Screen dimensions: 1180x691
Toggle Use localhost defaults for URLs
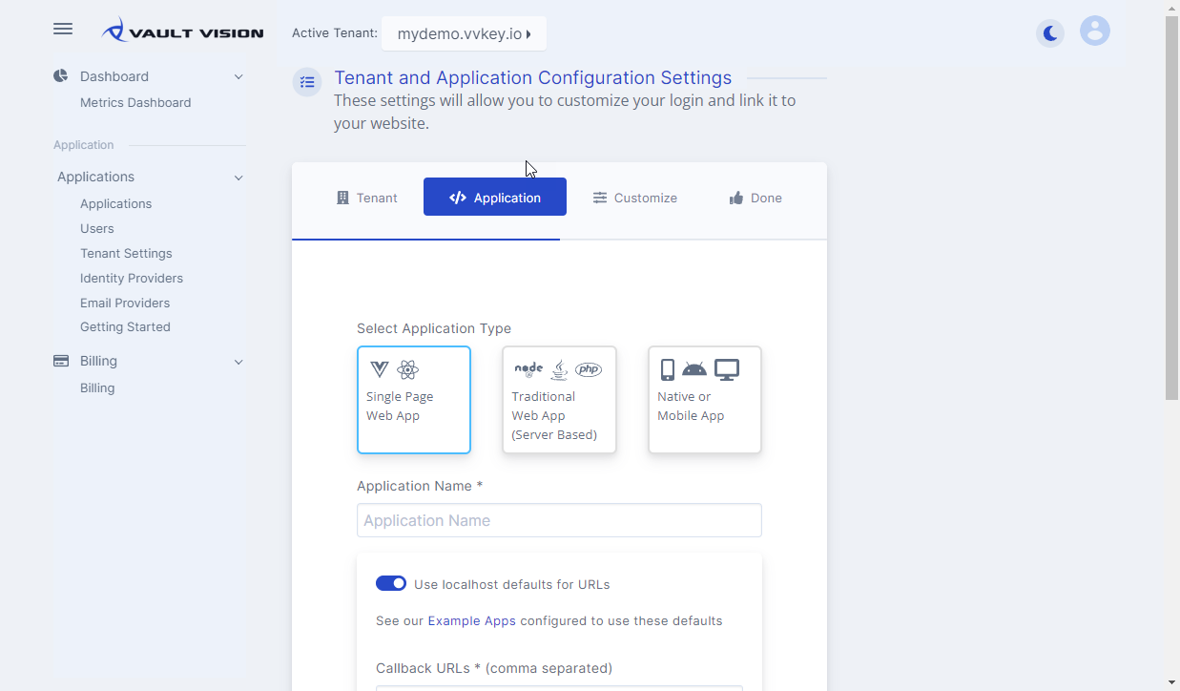[x=391, y=583]
